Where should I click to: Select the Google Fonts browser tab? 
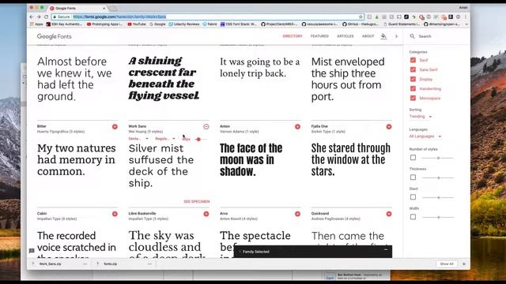coord(77,8)
